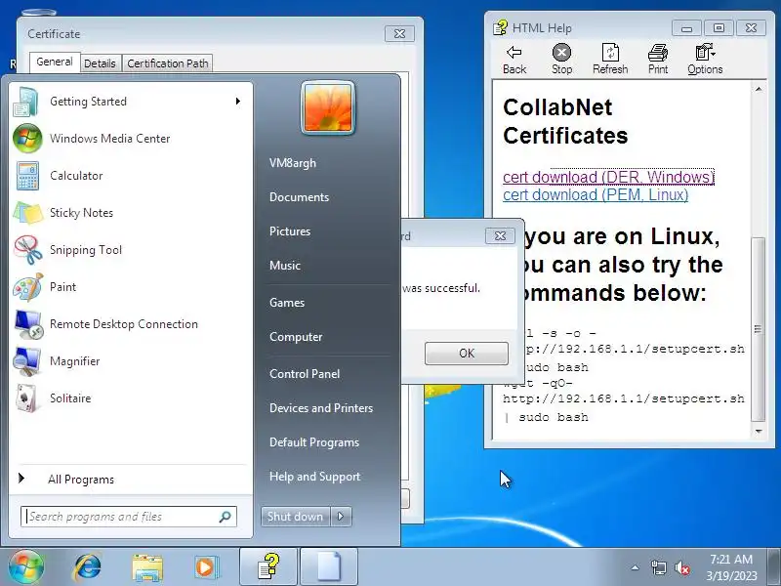Open Devices and Printers
The height and width of the screenshot is (586, 781).
[x=321, y=408]
